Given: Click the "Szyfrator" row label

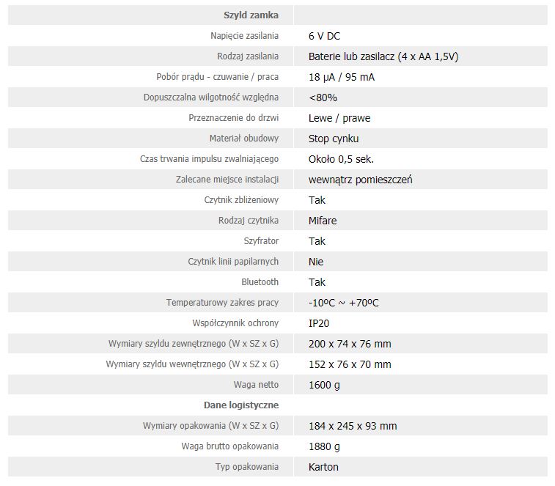Looking at the screenshot, I should (x=261, y=241).
